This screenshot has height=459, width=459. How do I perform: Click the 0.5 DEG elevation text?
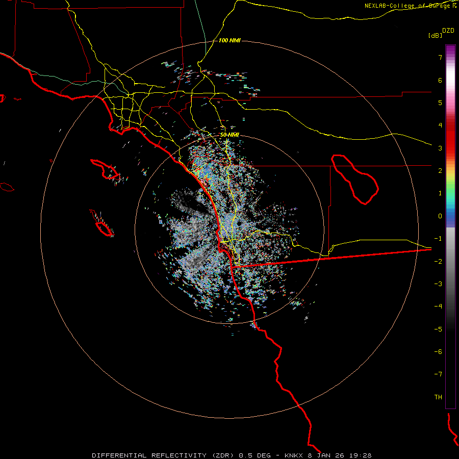pos(254,455)
